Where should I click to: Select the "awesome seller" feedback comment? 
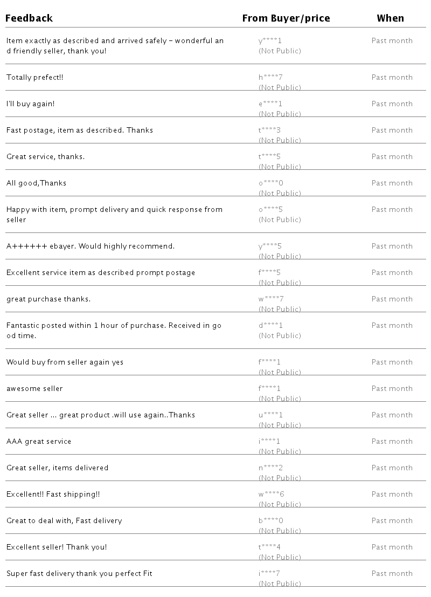(34, 389)
